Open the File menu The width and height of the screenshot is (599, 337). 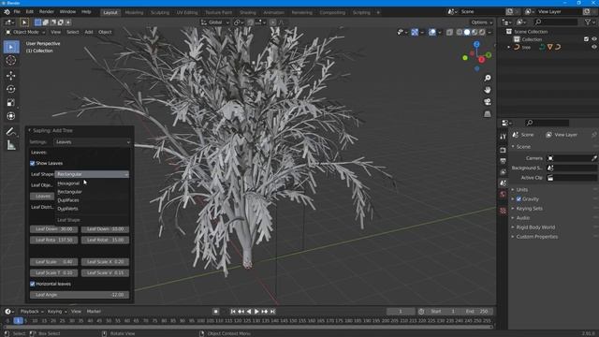point(17,12)
